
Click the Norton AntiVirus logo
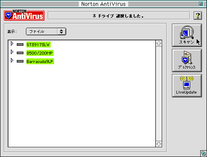(24, 15)
